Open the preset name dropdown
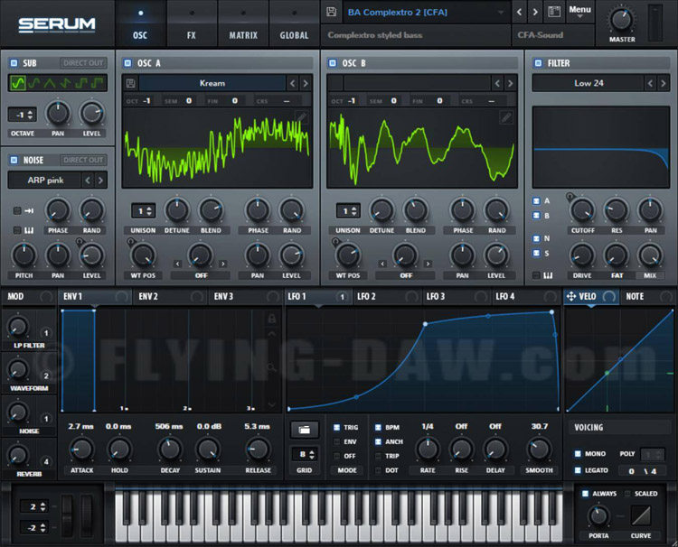Viewport: 678px width, 547px height. pos(427,12)
